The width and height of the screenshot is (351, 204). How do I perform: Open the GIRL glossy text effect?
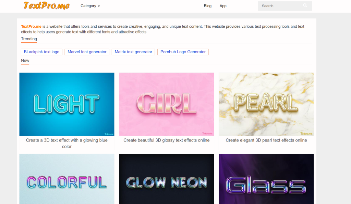[x=166, y=104]
